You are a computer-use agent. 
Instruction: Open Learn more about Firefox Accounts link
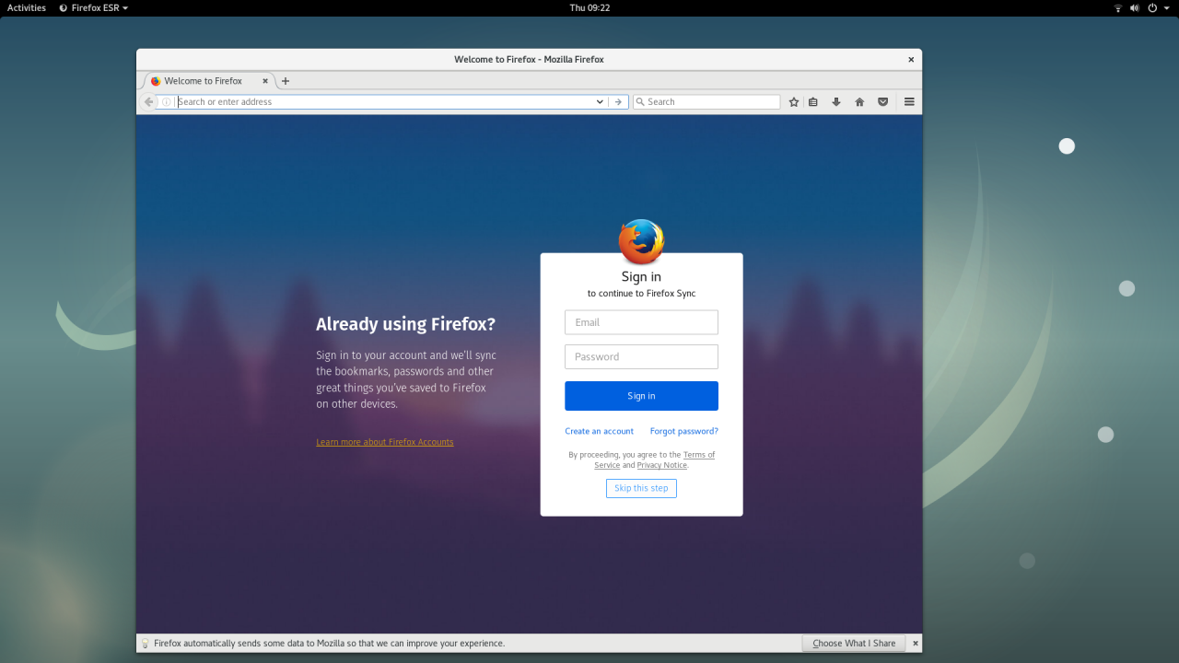tap(385, 442)
